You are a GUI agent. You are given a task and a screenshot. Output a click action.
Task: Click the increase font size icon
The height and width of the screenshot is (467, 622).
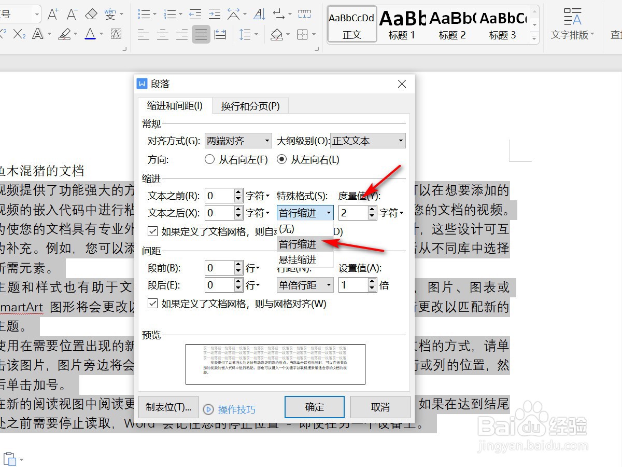tap(52, 14)
